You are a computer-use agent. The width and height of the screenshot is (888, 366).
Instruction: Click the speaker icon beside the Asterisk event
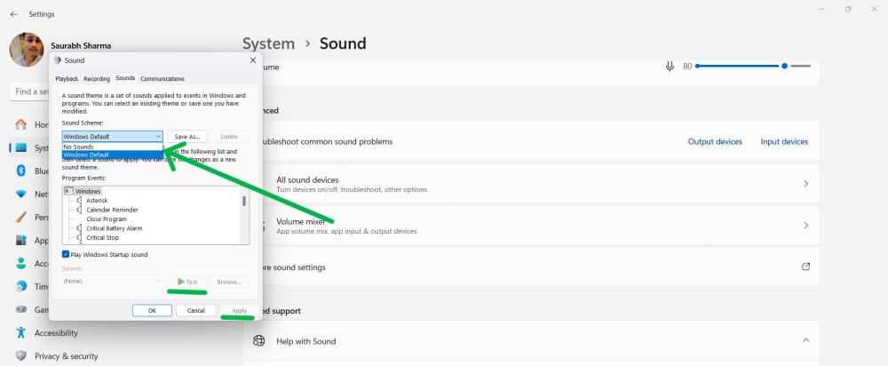coord(79,201)
